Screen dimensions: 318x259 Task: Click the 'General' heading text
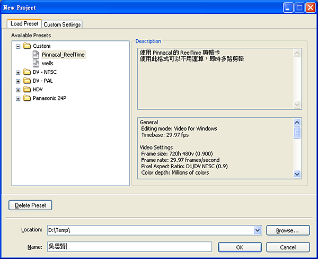point(148,122)
